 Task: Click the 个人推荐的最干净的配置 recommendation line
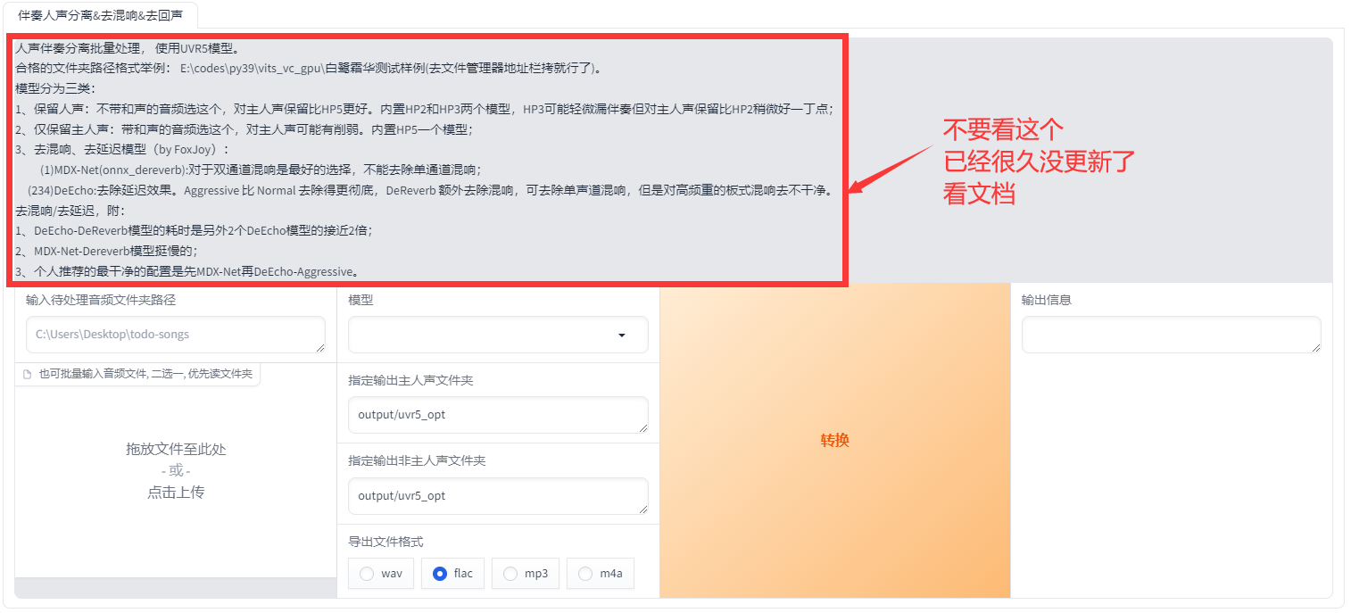coord(187,271)
